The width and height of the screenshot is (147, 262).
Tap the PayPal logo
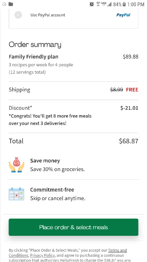coord(123,15)
